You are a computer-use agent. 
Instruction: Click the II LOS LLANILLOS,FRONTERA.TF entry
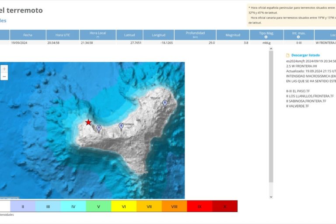(x=310, y=96)
